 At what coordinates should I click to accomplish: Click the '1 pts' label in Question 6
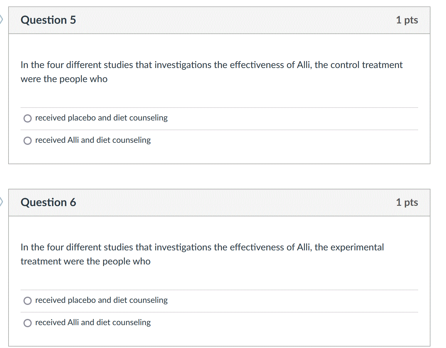pyautogui.click(x=407, y=203)
